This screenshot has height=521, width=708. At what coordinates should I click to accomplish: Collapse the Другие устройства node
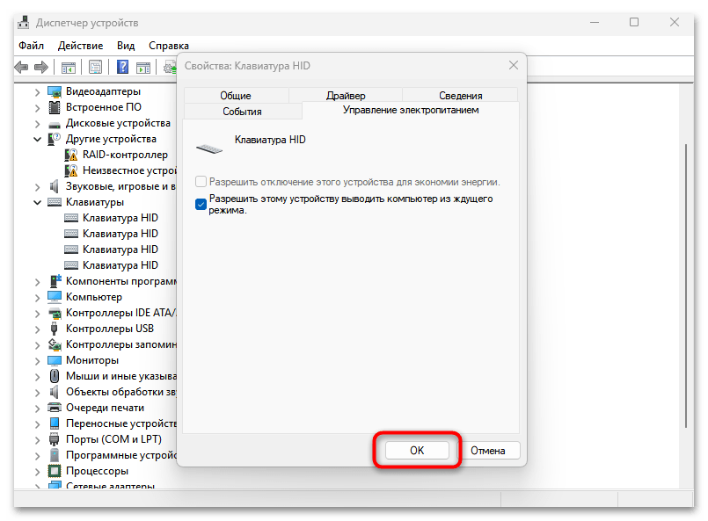coord(37,139)
